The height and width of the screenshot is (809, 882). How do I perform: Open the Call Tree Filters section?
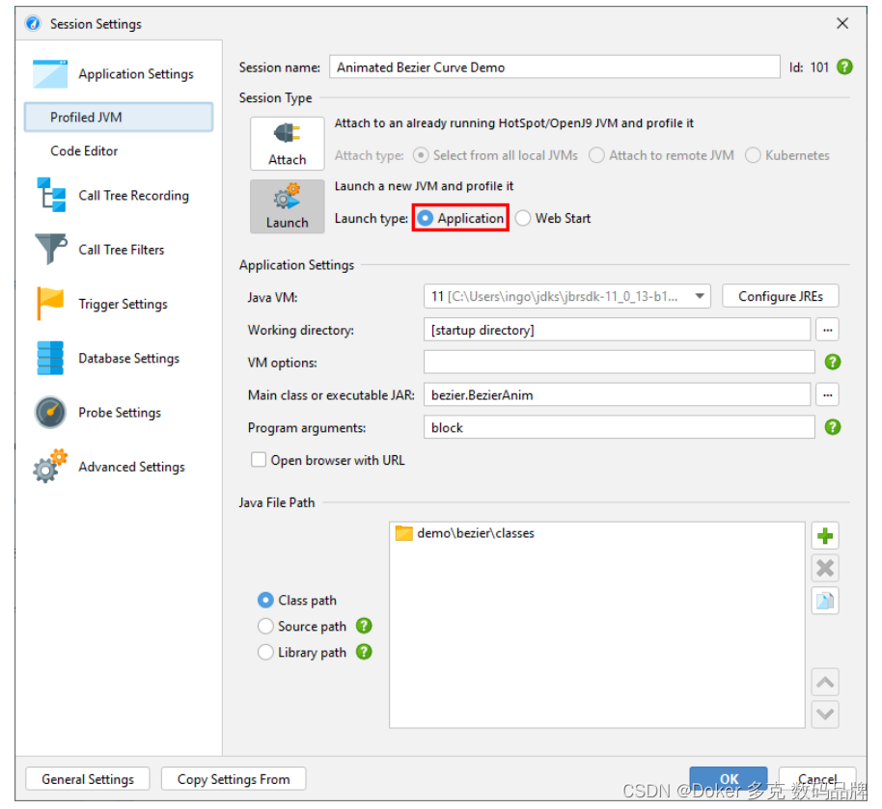[124, 250]
